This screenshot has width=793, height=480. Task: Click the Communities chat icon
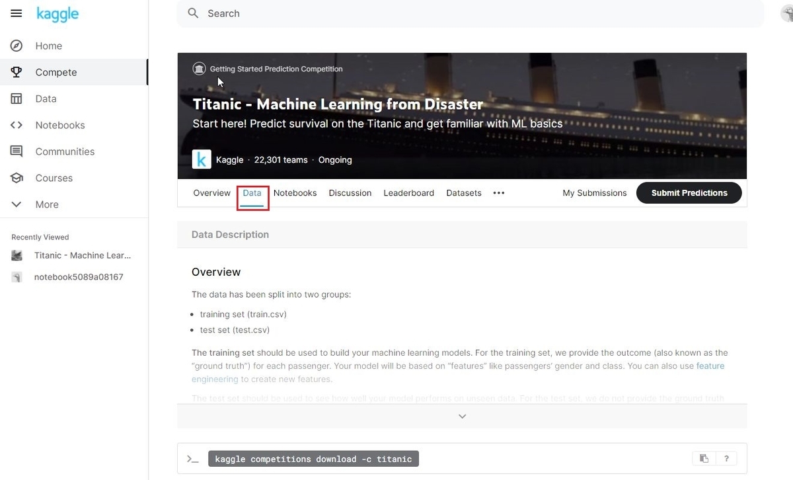[17, 151]
